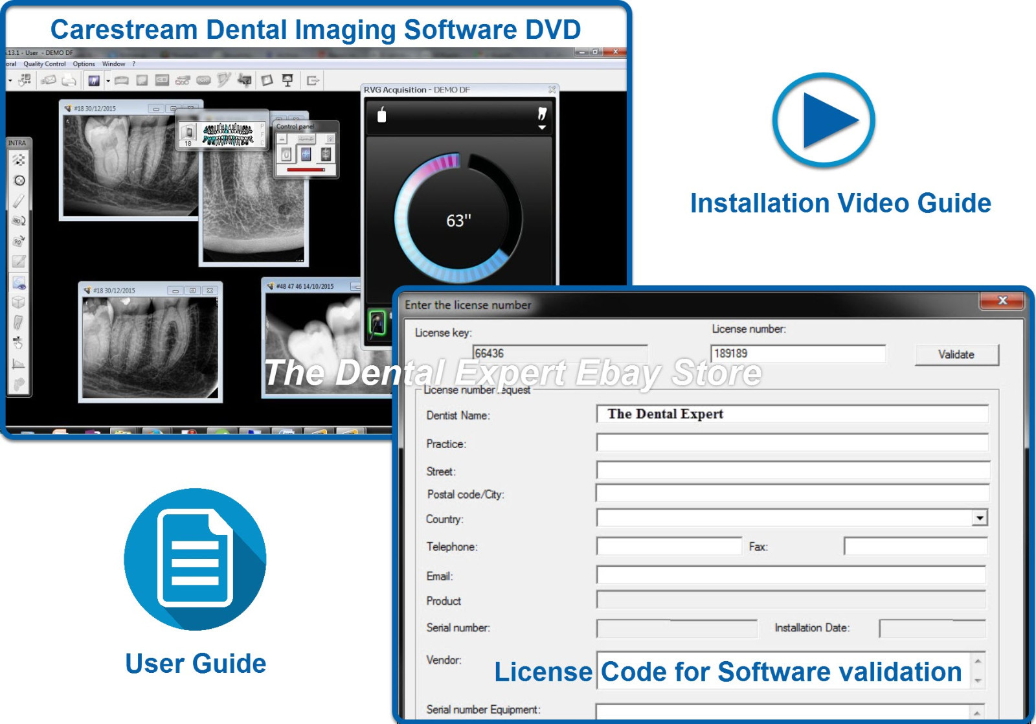Click the 180 degree rotation tool
The image size is (1036, 724).
pyautogui.click(x=19, y=221)
